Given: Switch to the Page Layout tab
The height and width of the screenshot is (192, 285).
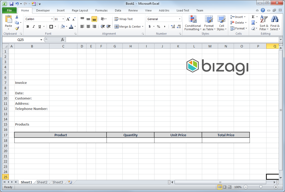Looking at the screenshot, I should [80, 10].
